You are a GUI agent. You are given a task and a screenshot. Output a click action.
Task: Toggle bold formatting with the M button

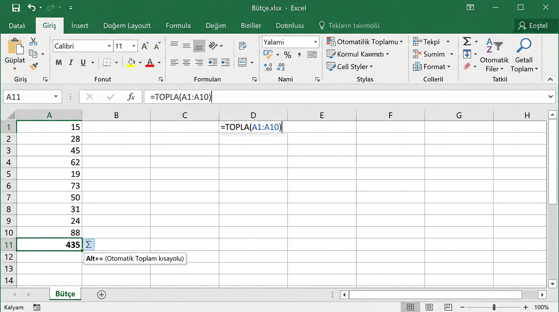tap(59, 63)
